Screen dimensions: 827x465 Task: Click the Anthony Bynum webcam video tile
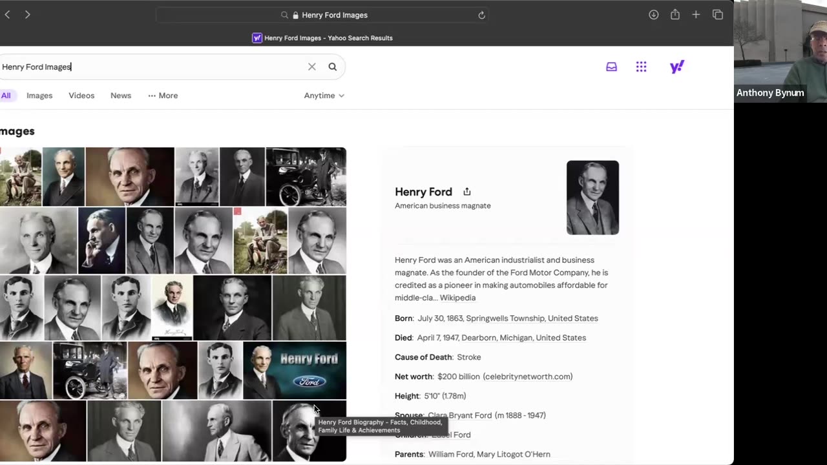(x=780, y=52)
